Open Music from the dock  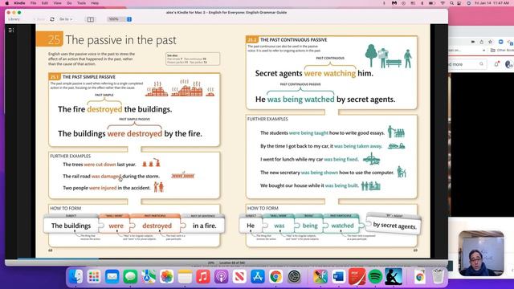(203, 277)
